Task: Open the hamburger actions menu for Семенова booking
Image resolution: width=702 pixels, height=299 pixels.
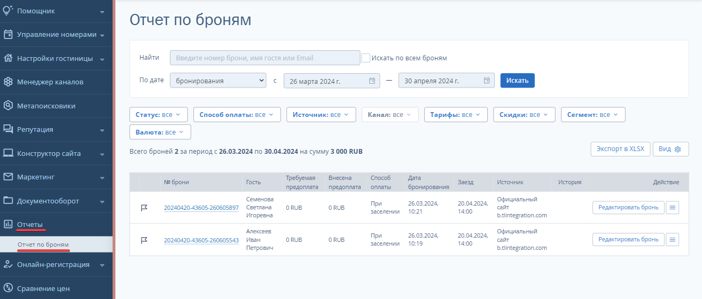Action: (x=672, y=208)
